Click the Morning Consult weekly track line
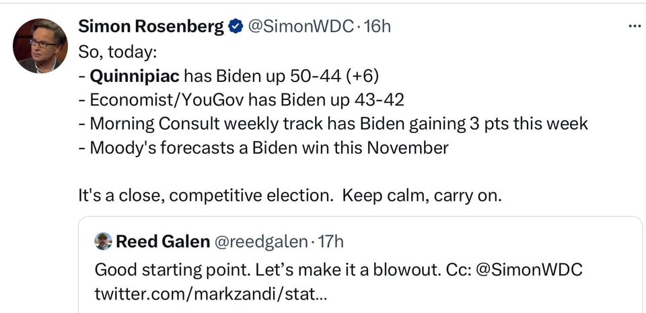This screenshot has height=313, width=646. coord(338,124)
